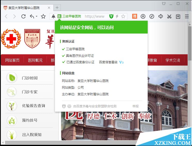Image resolution: width=192 pixels, height=146 pixels.
Task: Click the 门诊专家 link
Action: [x=30, y=92]
